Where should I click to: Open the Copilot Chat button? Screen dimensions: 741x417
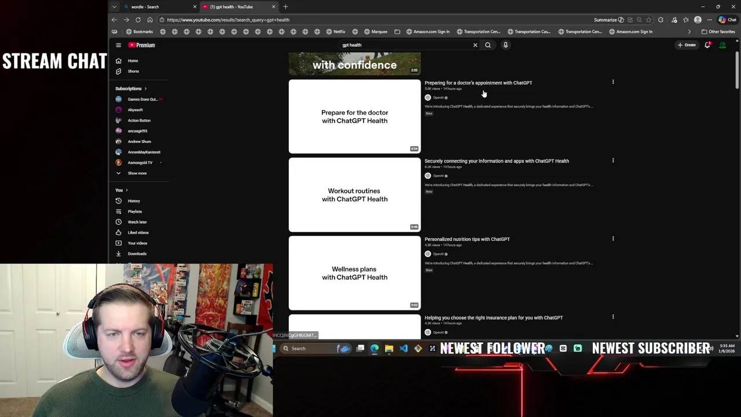727,20
